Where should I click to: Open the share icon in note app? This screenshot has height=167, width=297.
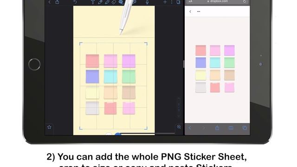(57, 2)
